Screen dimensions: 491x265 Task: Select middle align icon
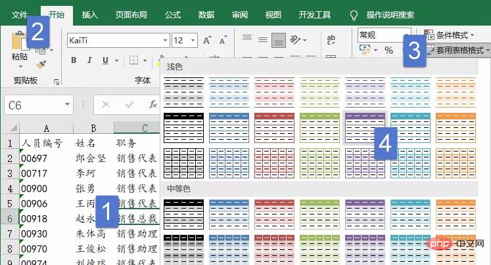coord(263,40)
